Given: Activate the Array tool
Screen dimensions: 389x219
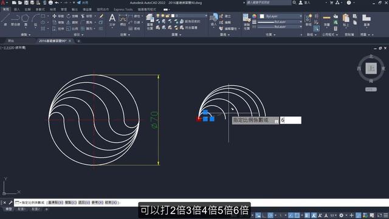Looking at the screenshot, I should (87, 29).
